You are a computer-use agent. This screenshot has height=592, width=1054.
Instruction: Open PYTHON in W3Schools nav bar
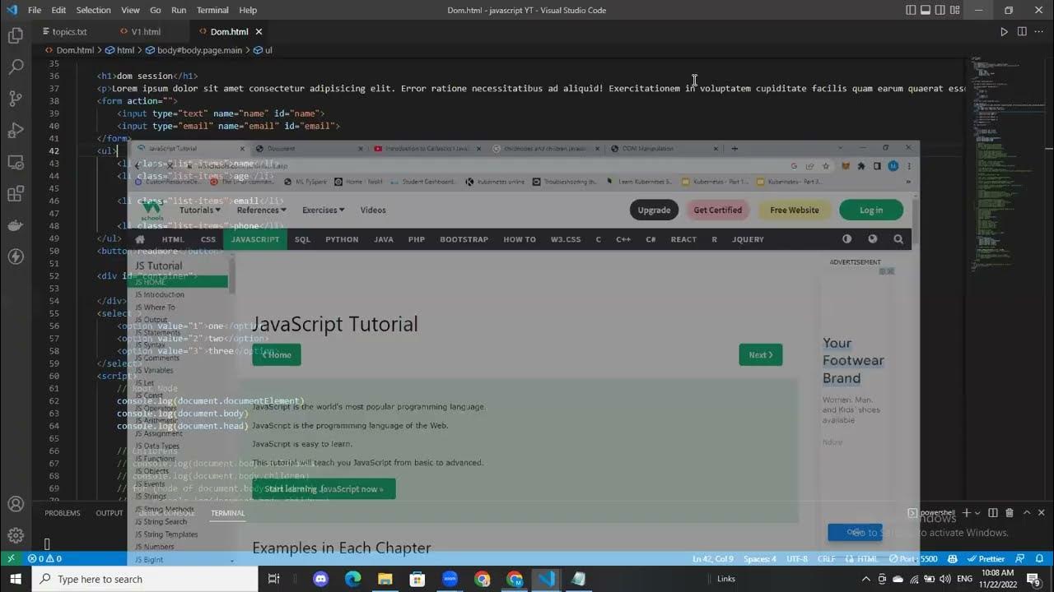(x=342, y=239)
